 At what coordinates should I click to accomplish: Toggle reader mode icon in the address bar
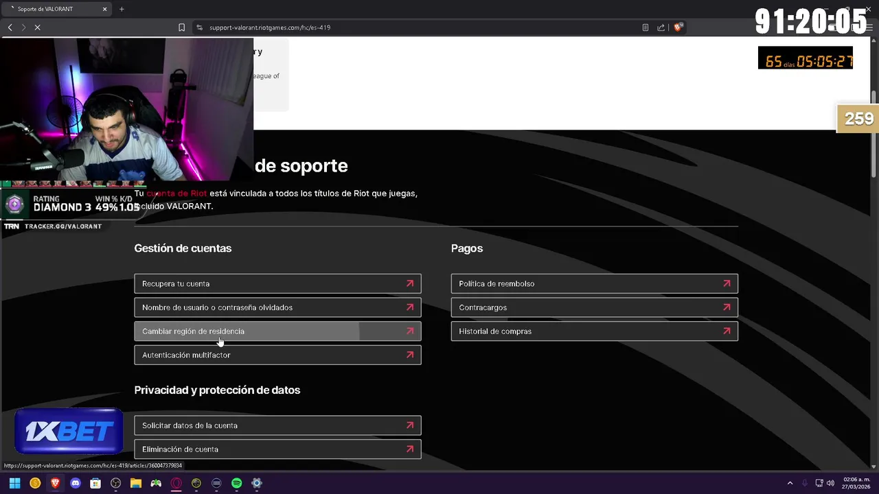pyautogui.click(x=646, y=27)
